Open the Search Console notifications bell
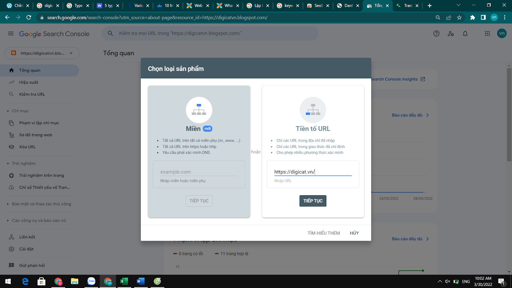This screenshot has width=512, height=288. point(465,34)
